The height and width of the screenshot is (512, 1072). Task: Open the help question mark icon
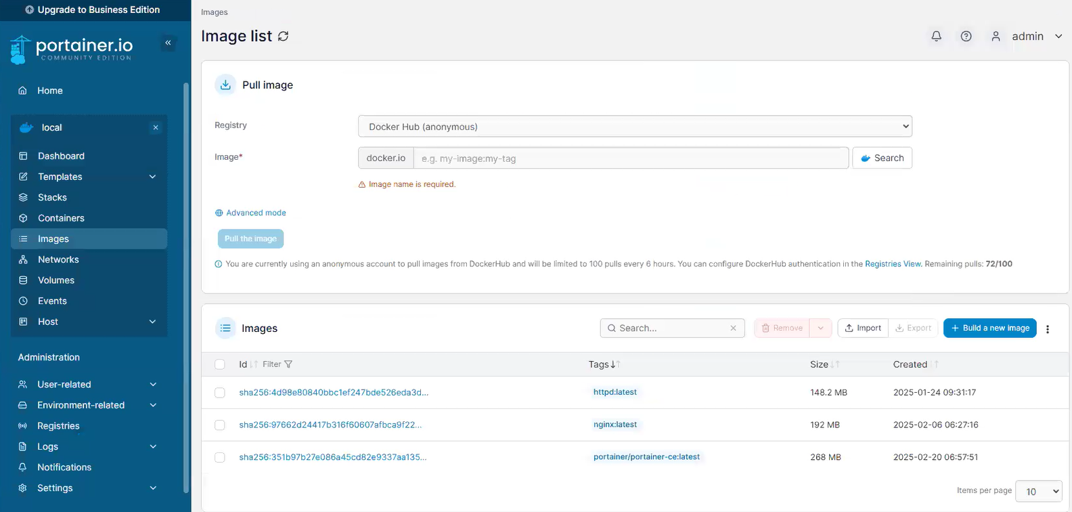coord(966,37)
